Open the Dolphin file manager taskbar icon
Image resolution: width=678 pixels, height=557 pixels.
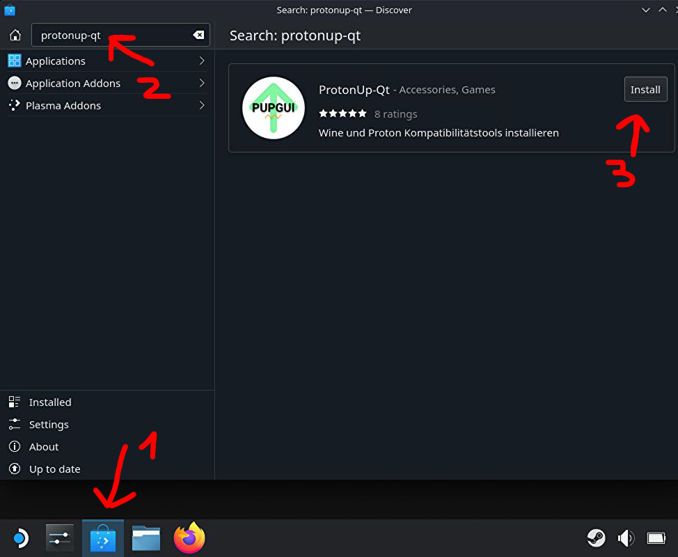146,538
